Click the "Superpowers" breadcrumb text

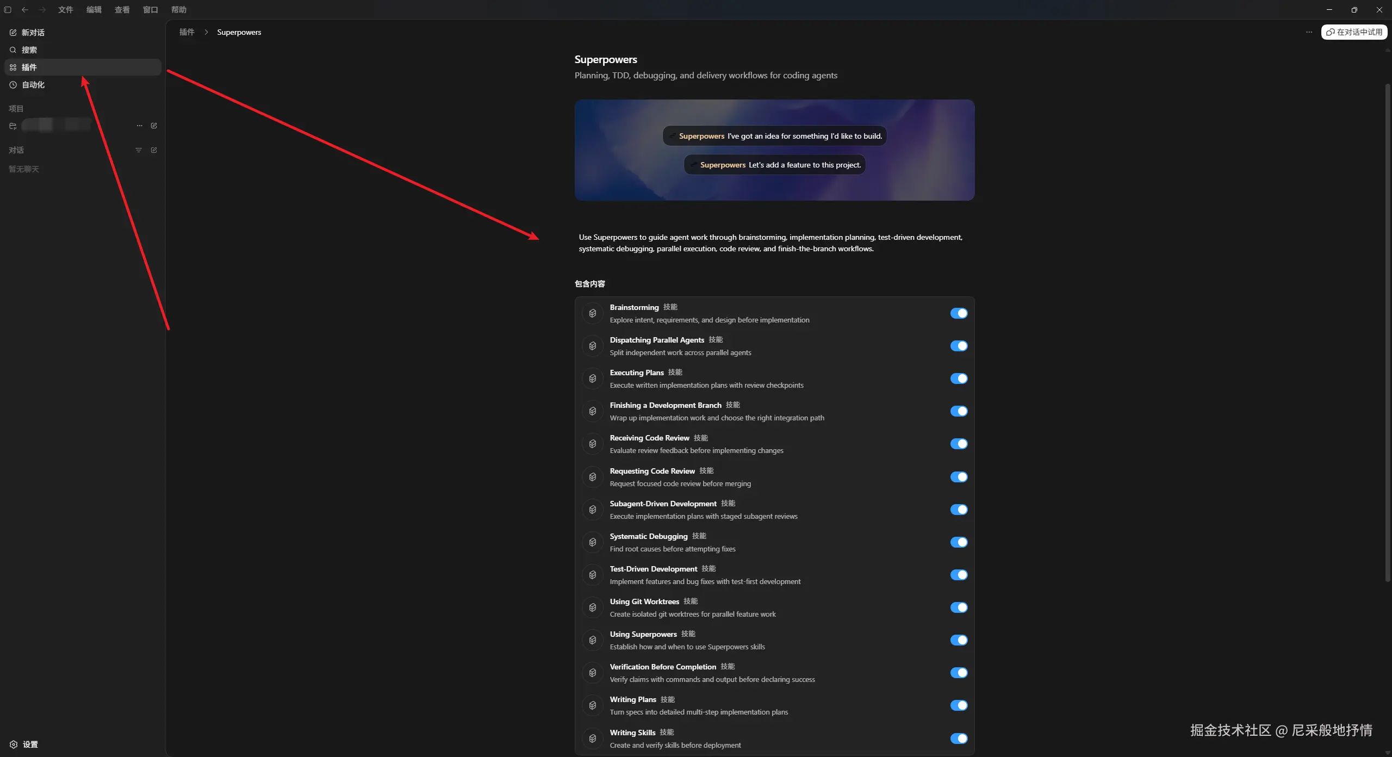coord(239,32)
